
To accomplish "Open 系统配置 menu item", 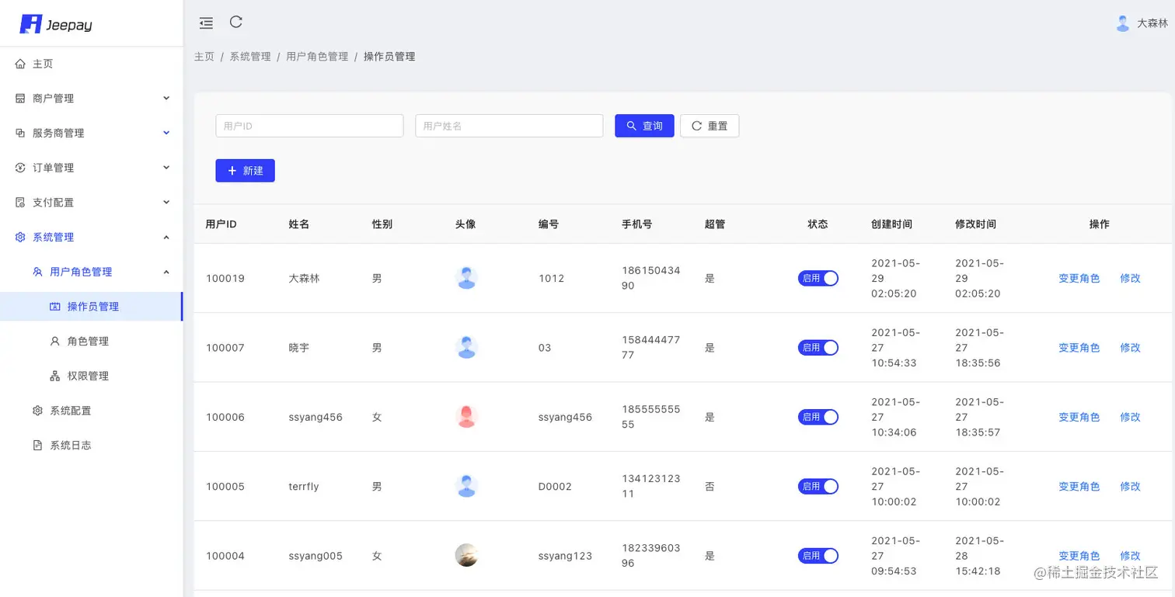I will click(92, 411).
